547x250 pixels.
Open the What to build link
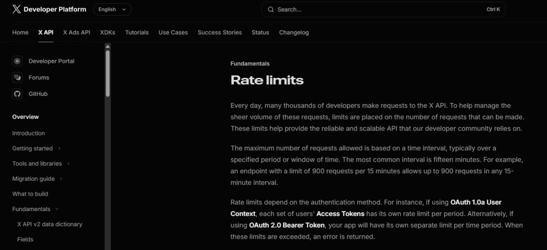pos(30,194)
